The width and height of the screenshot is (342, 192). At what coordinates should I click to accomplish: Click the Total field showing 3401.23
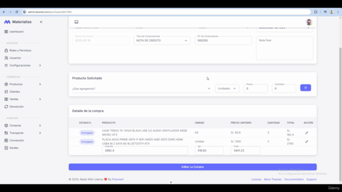[245, 150]
